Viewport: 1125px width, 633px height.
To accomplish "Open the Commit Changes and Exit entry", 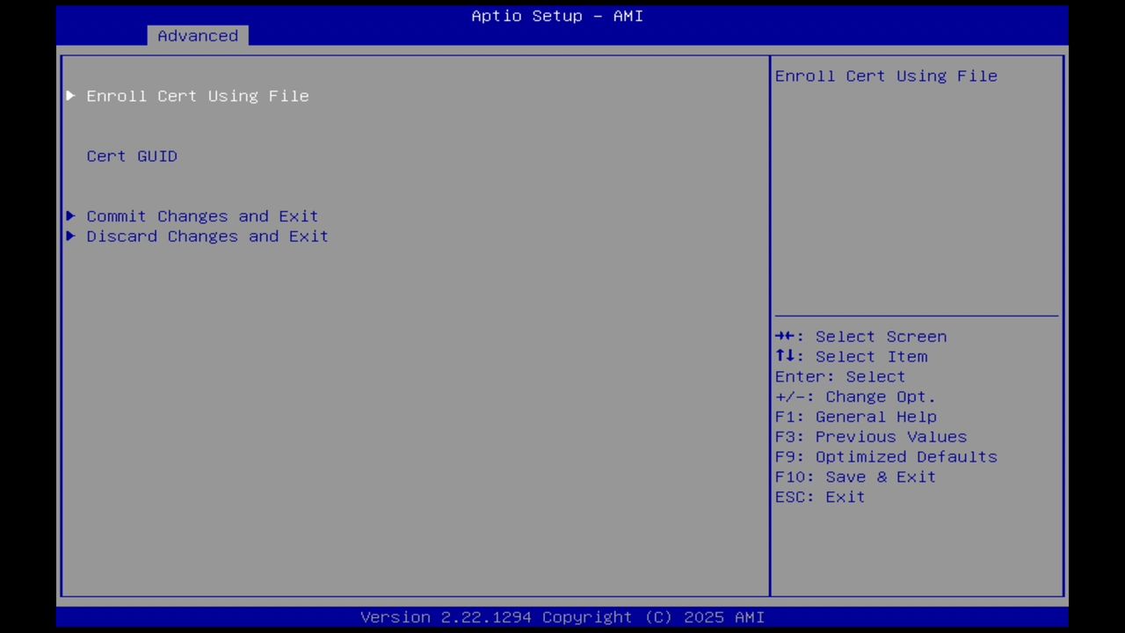I will pyautogui.click(x=202, y=216).
